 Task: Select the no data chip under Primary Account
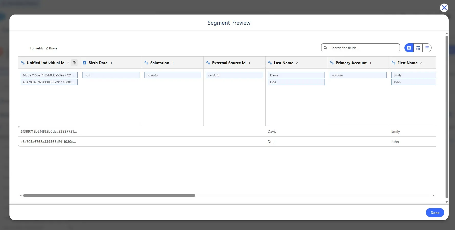[x=358, y=75]
